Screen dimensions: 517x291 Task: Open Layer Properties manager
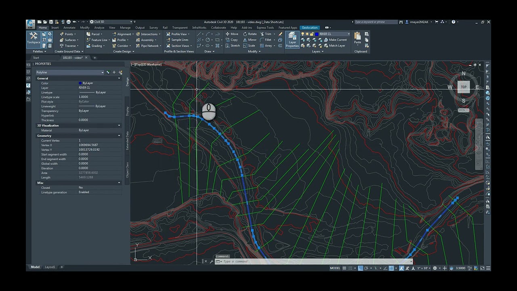[292, 40]
